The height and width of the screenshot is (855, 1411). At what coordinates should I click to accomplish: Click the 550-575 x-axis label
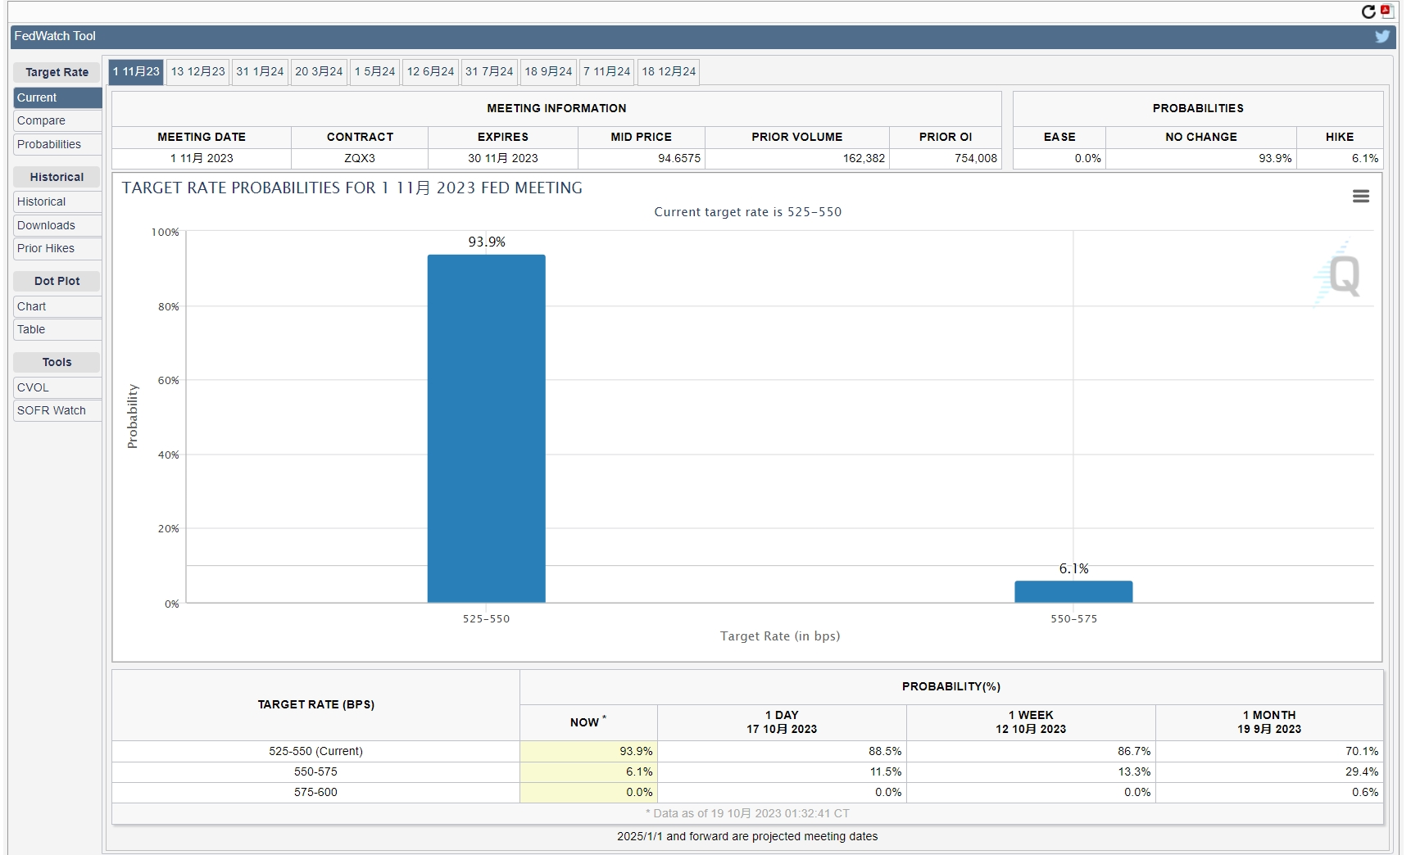[1073, 619]
